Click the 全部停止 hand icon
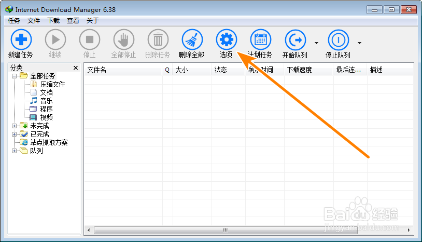 coord(124,39)
